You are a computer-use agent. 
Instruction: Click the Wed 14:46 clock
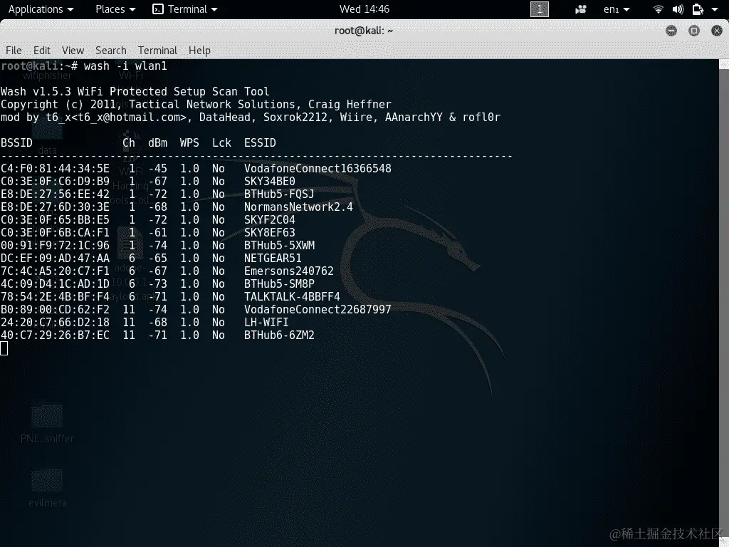pyautogui.click(x=364, y=9)
